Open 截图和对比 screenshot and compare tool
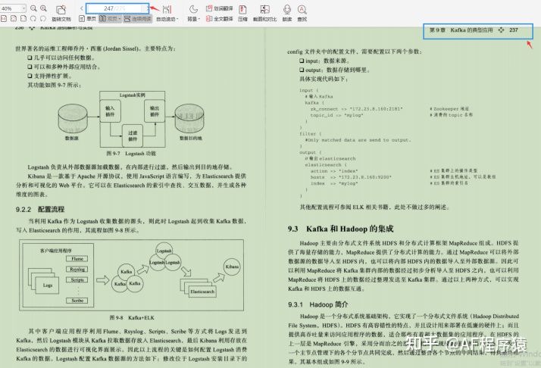This screenshot has width=541, height=368. point(264,10)
